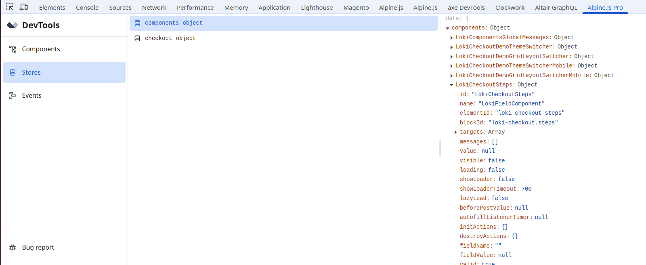Click the data: { root line
The width and height of the screenshot is (646, 265).
tap(457, 19)
